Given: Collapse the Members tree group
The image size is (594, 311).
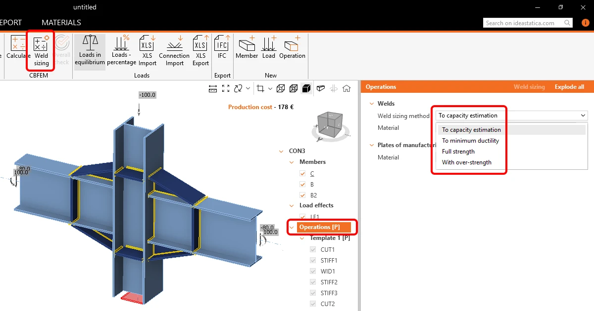Looking at the screenshot, I should tap(292, 162).
